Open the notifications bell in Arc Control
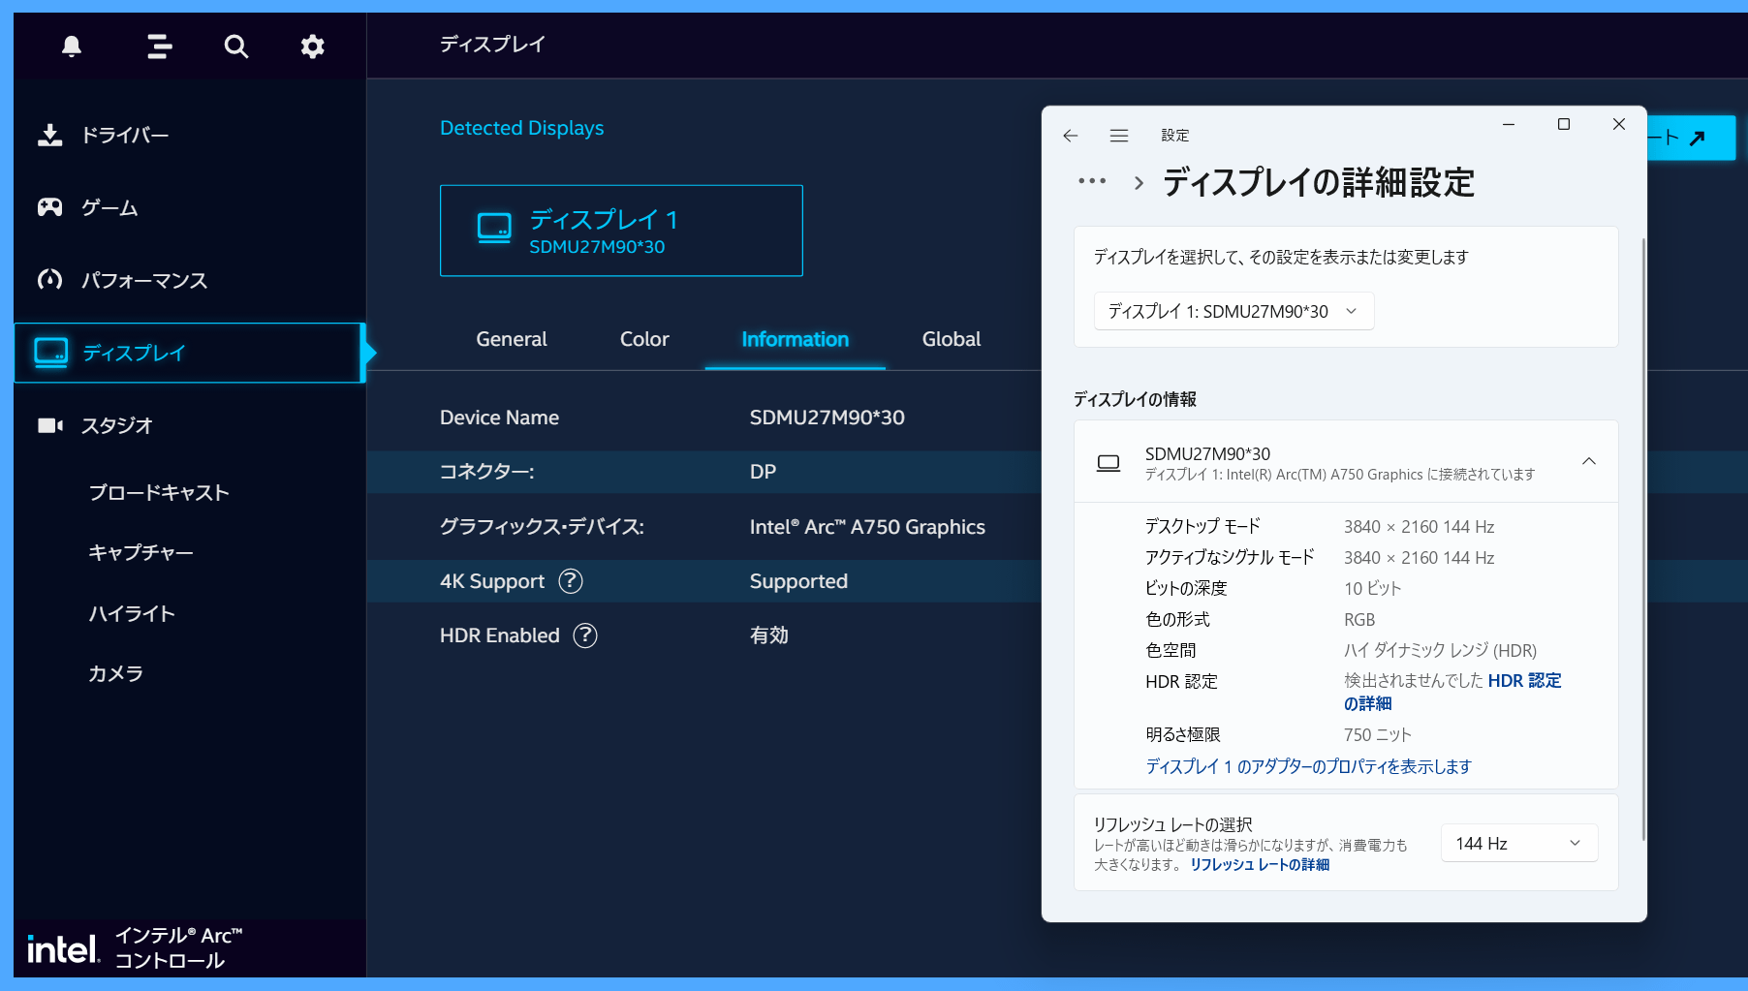 point(72,46)
